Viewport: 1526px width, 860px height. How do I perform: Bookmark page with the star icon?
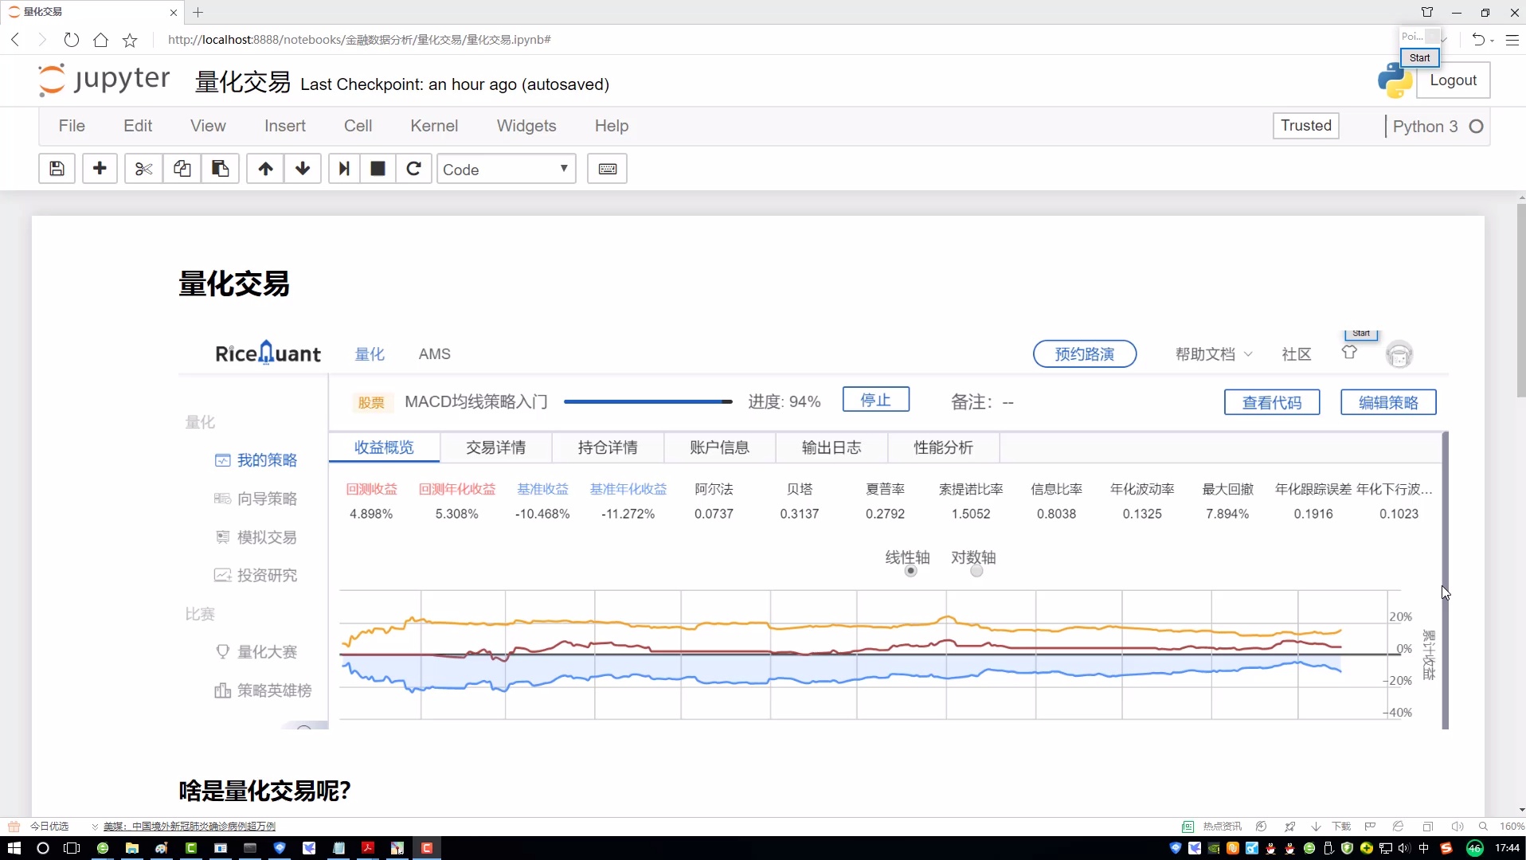pos(130,40)
